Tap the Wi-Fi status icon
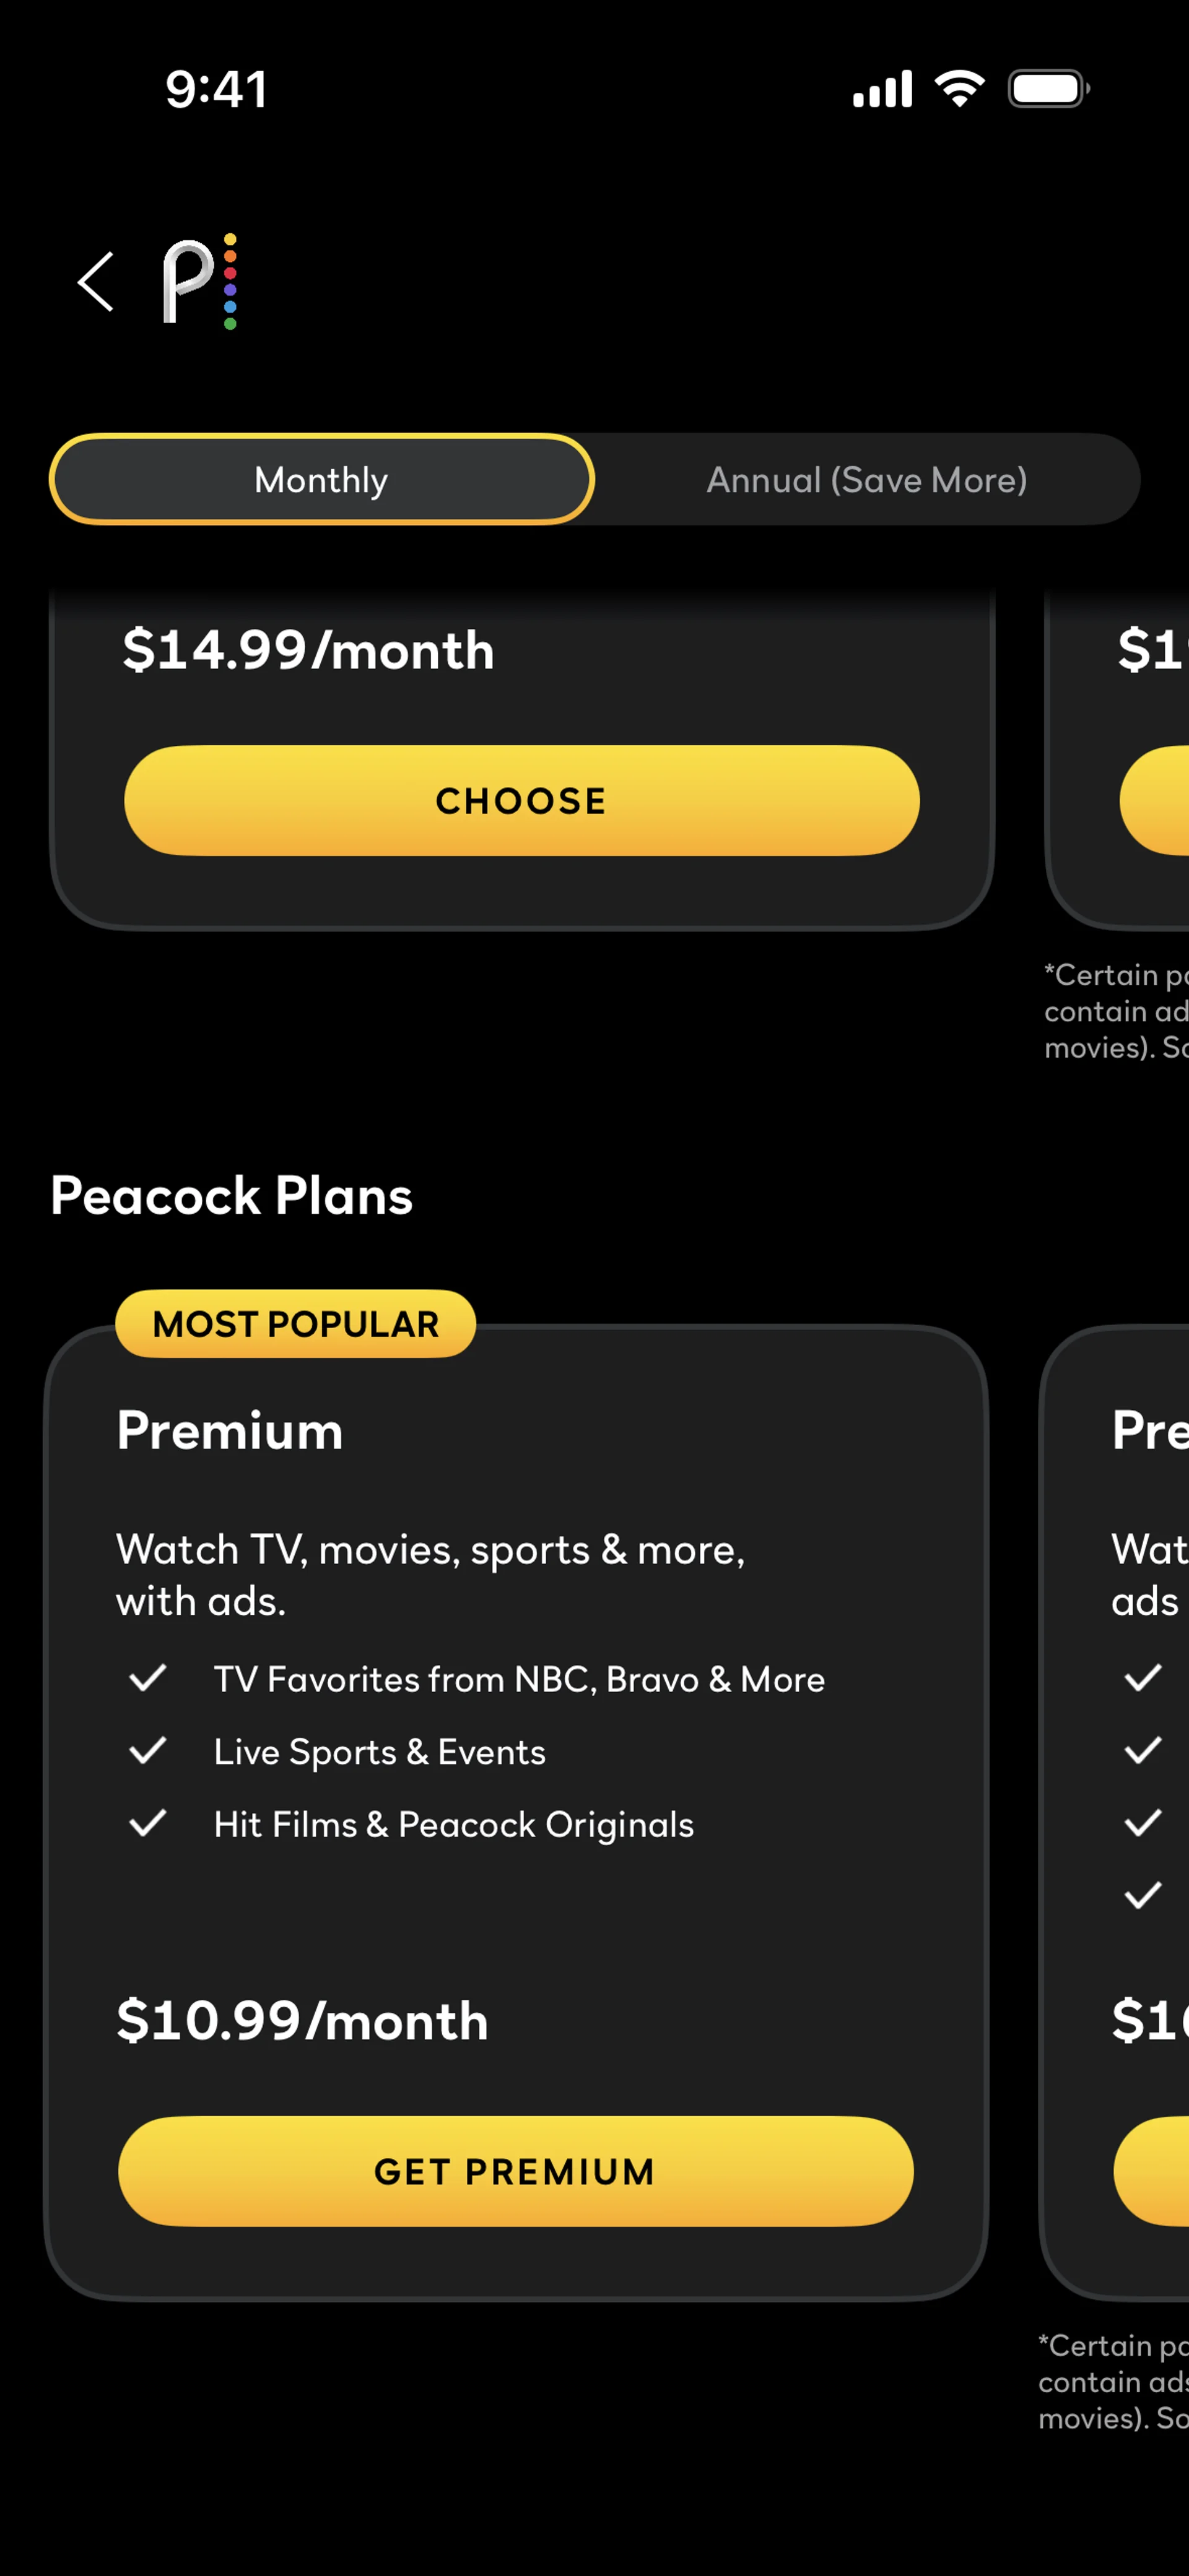This screenshot has height=2576, width=1189. 959,89
